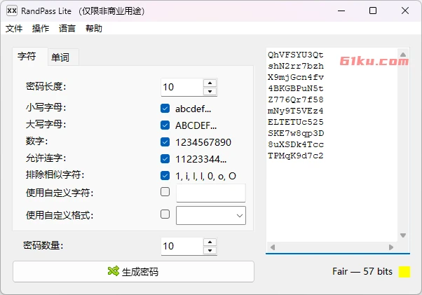Toggle the 小写字母 checkbox
This screenshot has height=295, width=422.
165,109
